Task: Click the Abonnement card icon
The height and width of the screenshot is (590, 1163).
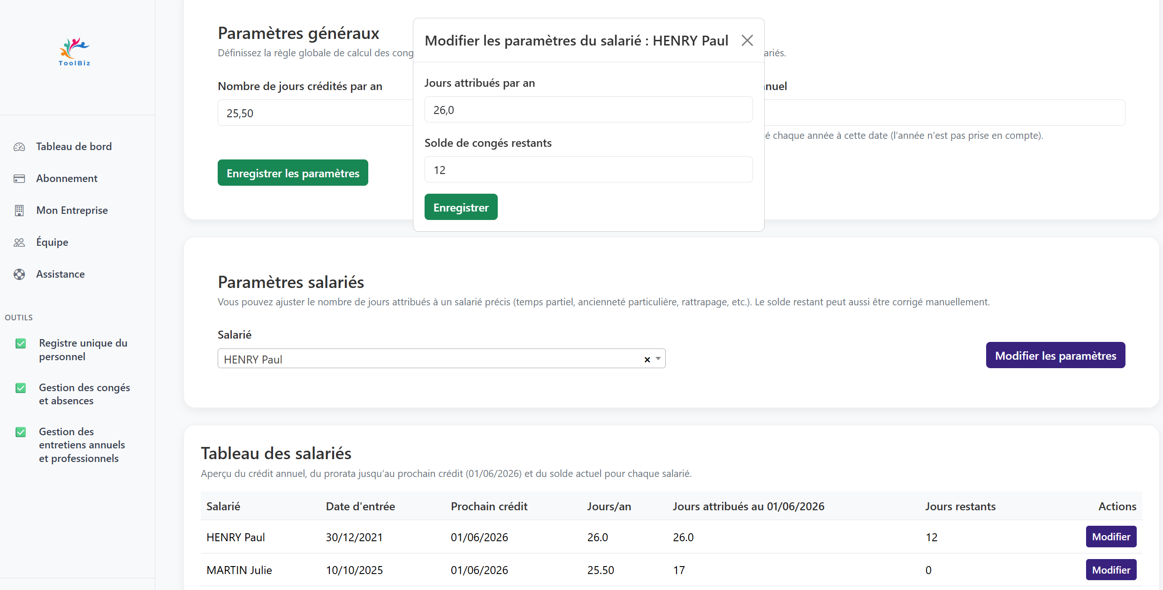Action: 19,179
